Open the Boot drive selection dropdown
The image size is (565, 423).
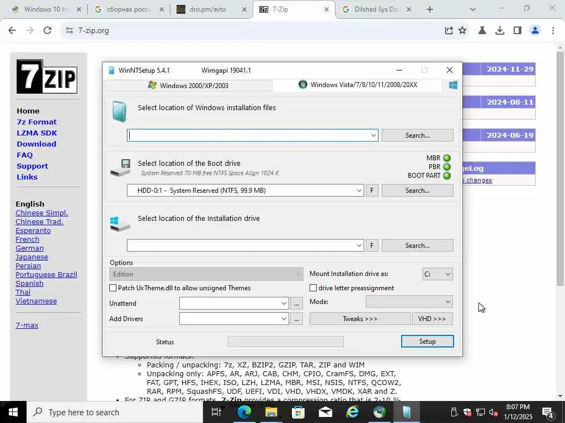tap(359, 190)
